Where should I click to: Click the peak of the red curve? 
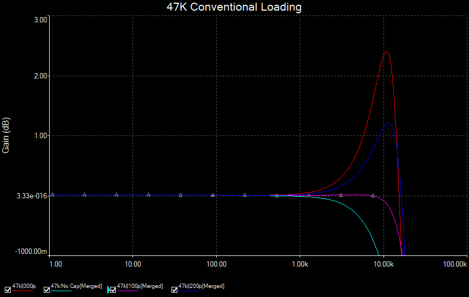[386, 52]
